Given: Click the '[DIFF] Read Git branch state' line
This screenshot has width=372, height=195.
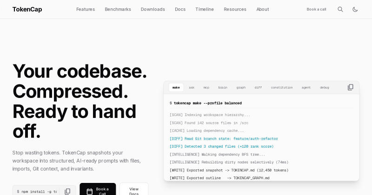Looking at the screenshot, I should click(224, 139).
